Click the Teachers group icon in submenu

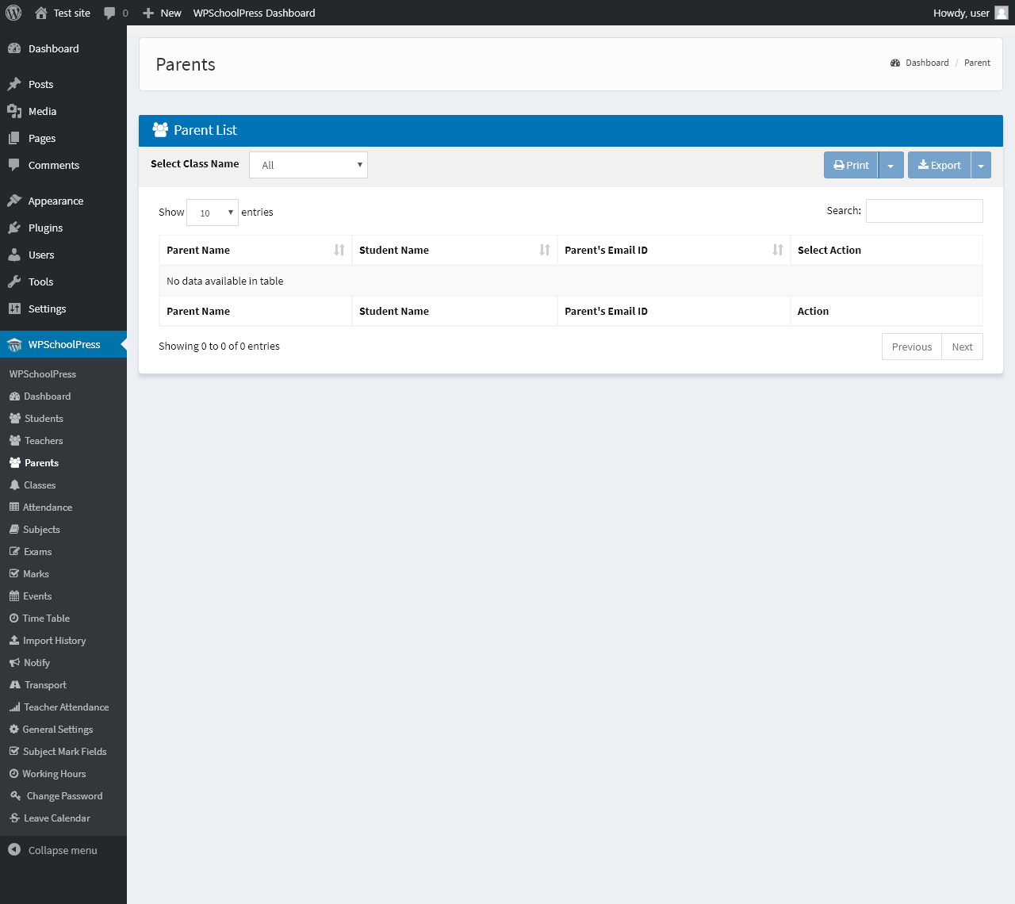tap(15, 441)
